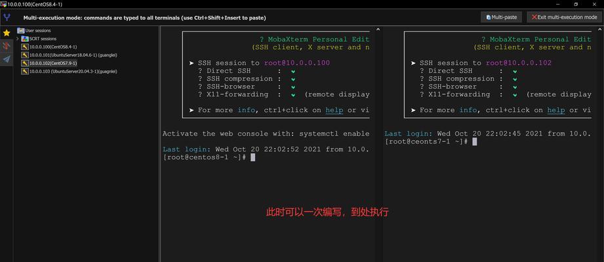The image size is (604, 262).
Task: Click the root@centos8-1 prompt line
Action: (x=209, y=157)
